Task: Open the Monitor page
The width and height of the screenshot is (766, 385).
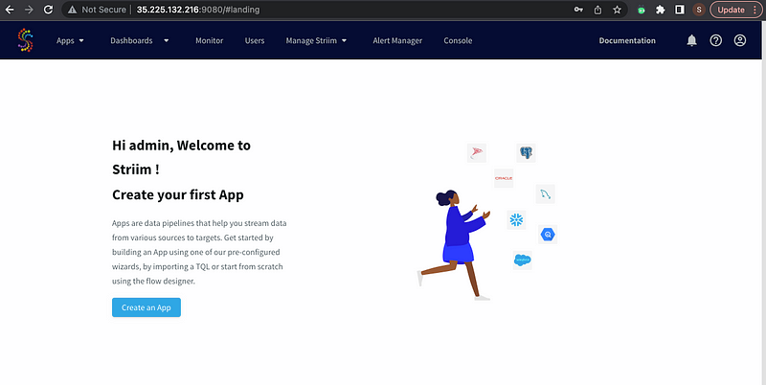Action: click(209, 40)
